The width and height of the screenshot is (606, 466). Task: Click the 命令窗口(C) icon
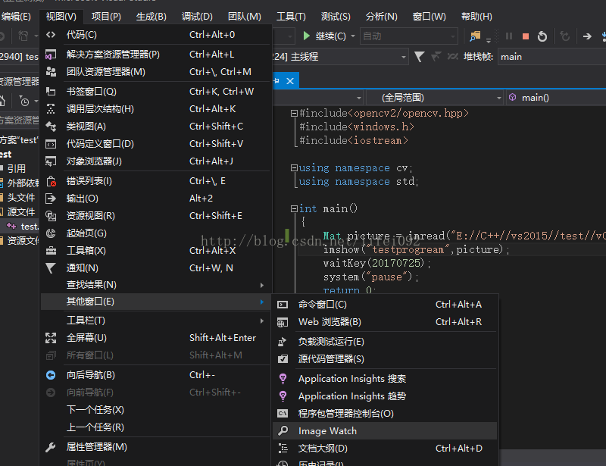283,305
